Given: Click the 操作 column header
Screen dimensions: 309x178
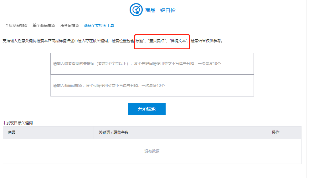Looking at the screenshot, I should click(276, 132).
